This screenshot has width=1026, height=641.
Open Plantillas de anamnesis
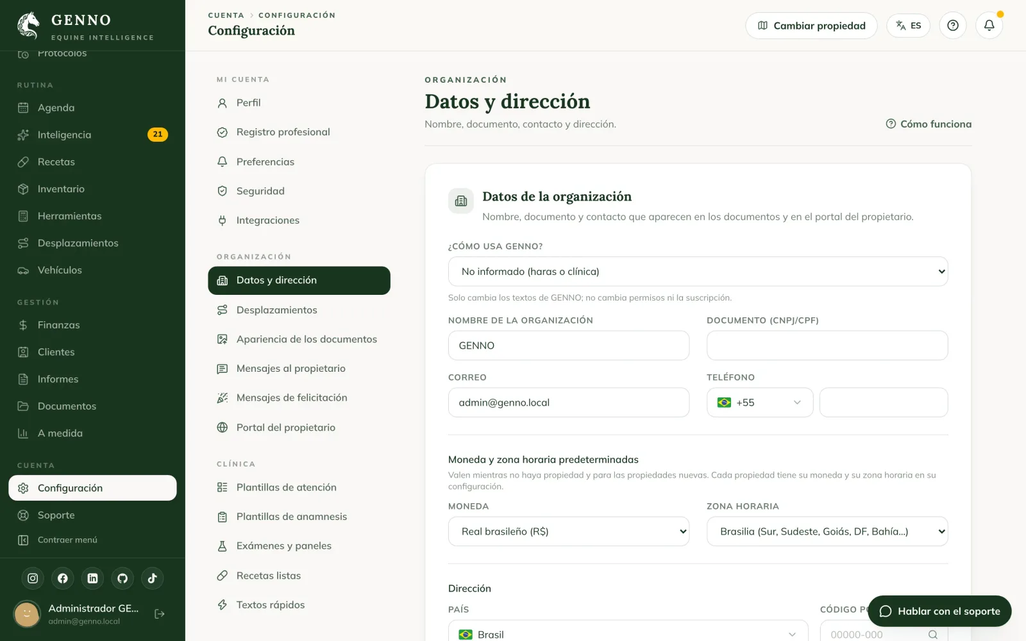[x=299, y=517]
